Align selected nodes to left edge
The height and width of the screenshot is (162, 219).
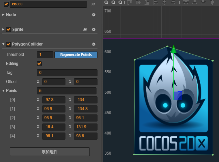(x=156, y=2)
